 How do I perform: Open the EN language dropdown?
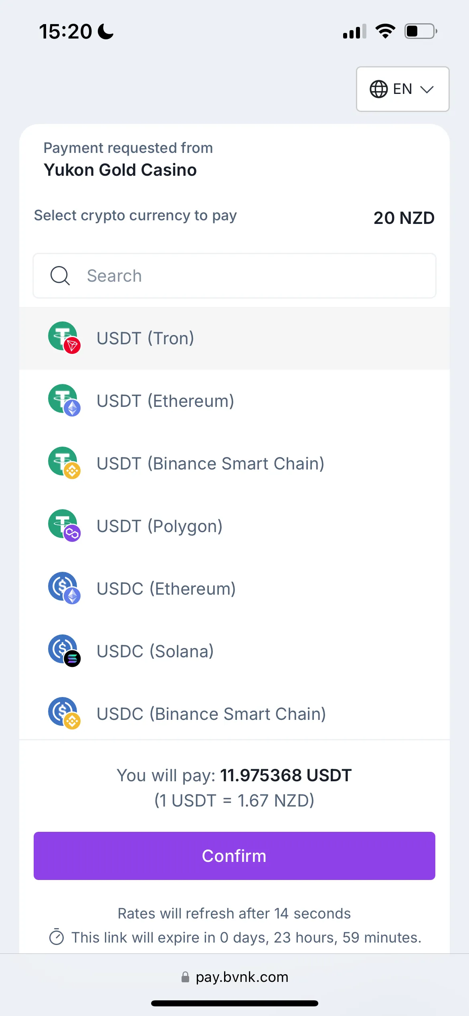coord(402,89)
